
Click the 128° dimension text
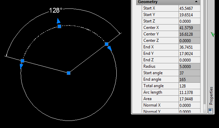55,11
